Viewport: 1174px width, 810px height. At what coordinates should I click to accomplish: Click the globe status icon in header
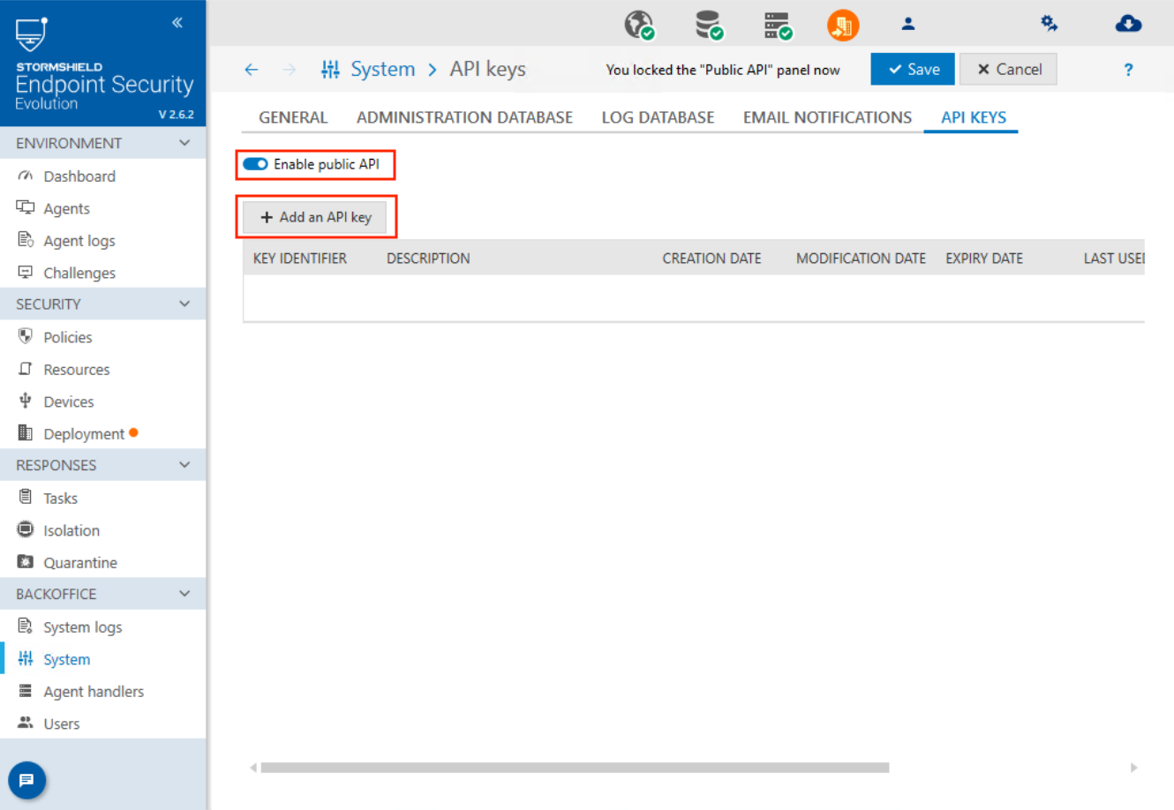[638, 25]
